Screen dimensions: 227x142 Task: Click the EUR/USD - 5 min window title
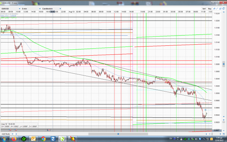[x=10, y=3]
